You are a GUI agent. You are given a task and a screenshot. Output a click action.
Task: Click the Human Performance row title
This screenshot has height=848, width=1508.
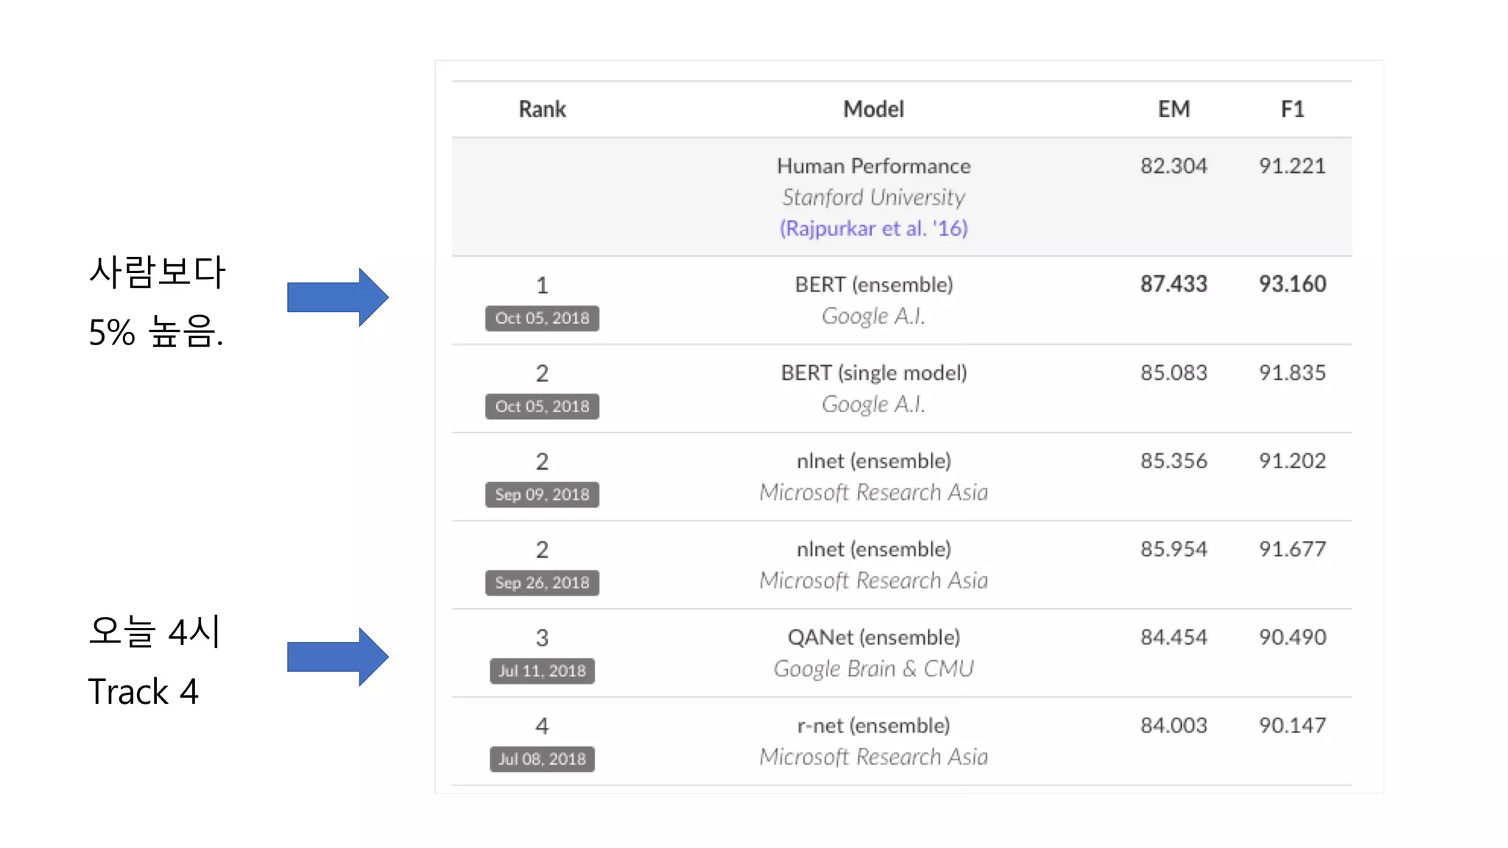(873, 166)
